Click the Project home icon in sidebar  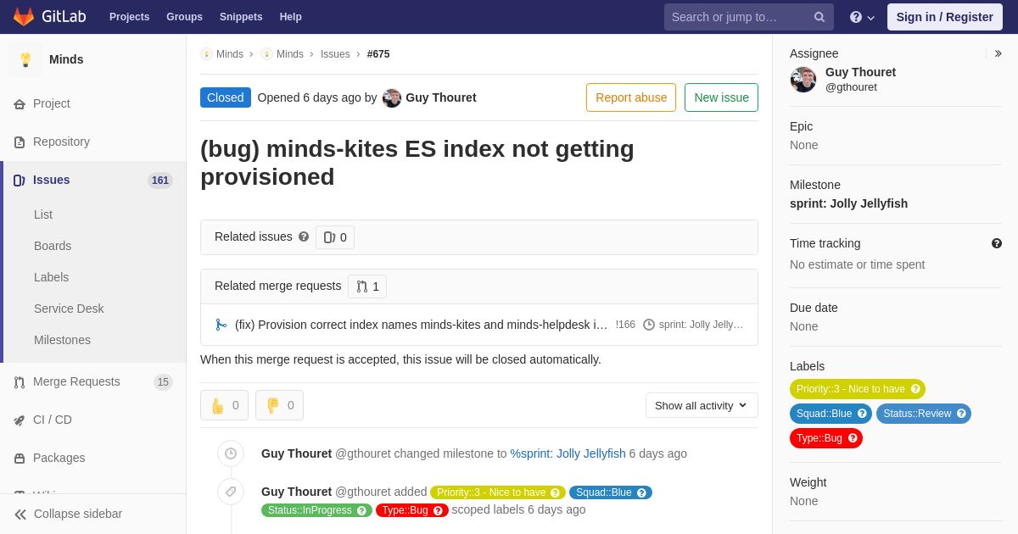(x=20, y=104)
